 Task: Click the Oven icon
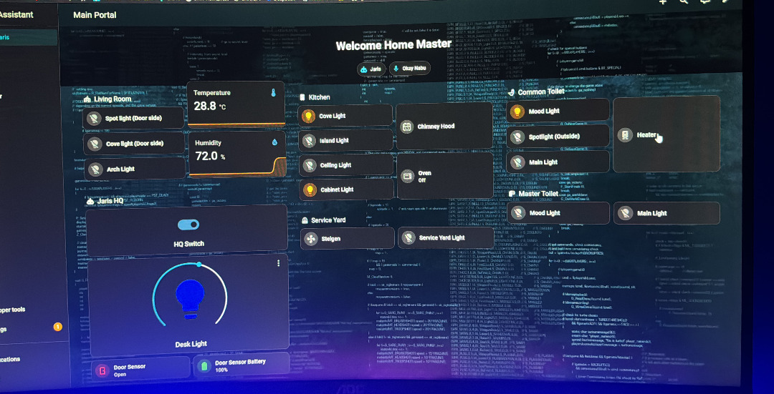(407, 176)
